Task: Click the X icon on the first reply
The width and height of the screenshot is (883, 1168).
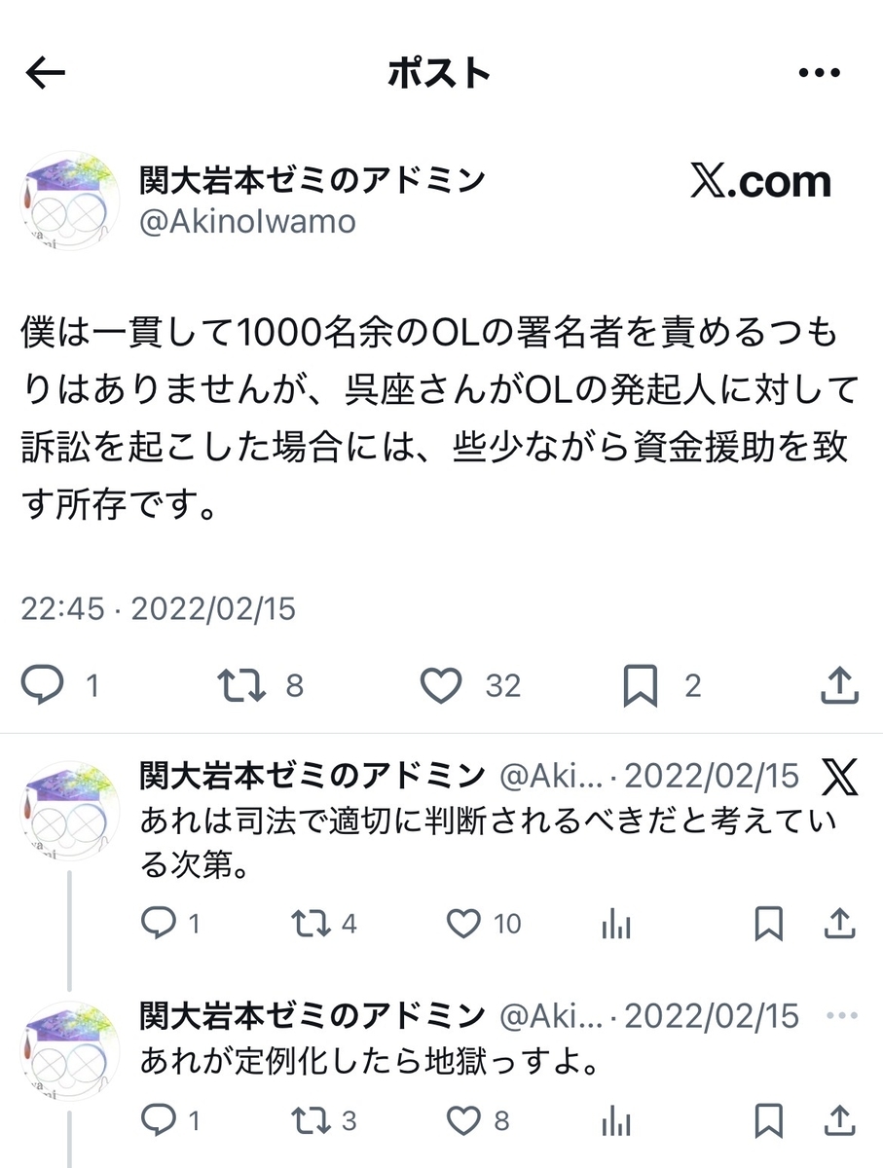Action: [x=839, y=777]
